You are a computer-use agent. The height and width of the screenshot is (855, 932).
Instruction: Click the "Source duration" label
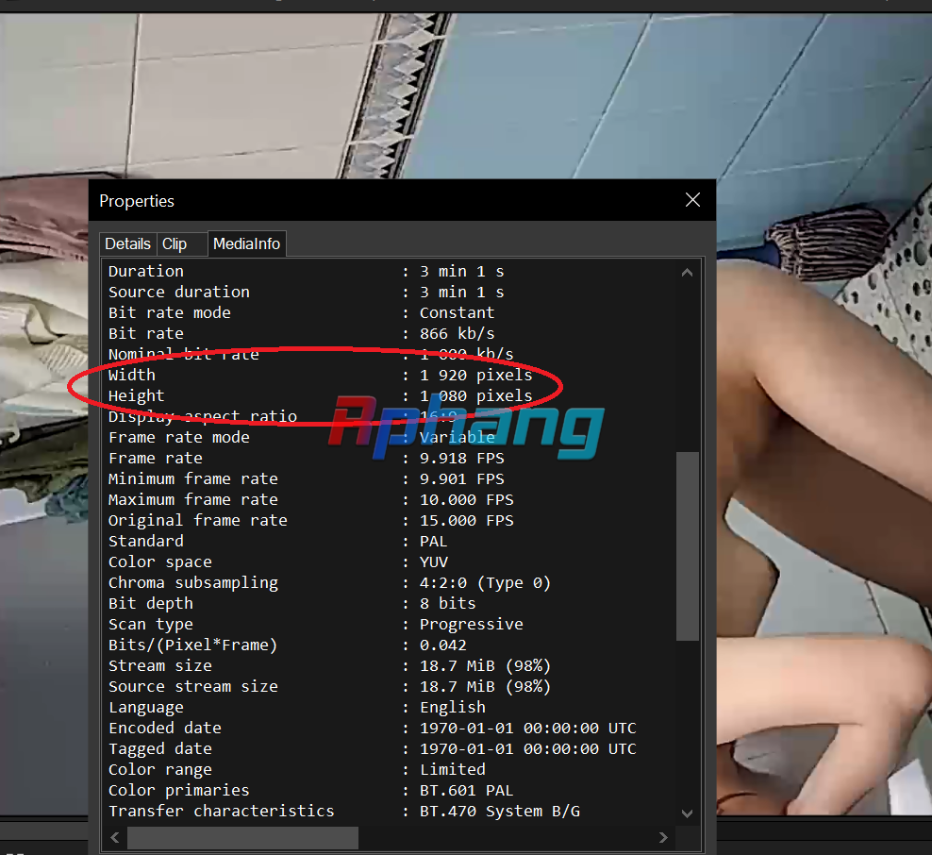179,293
